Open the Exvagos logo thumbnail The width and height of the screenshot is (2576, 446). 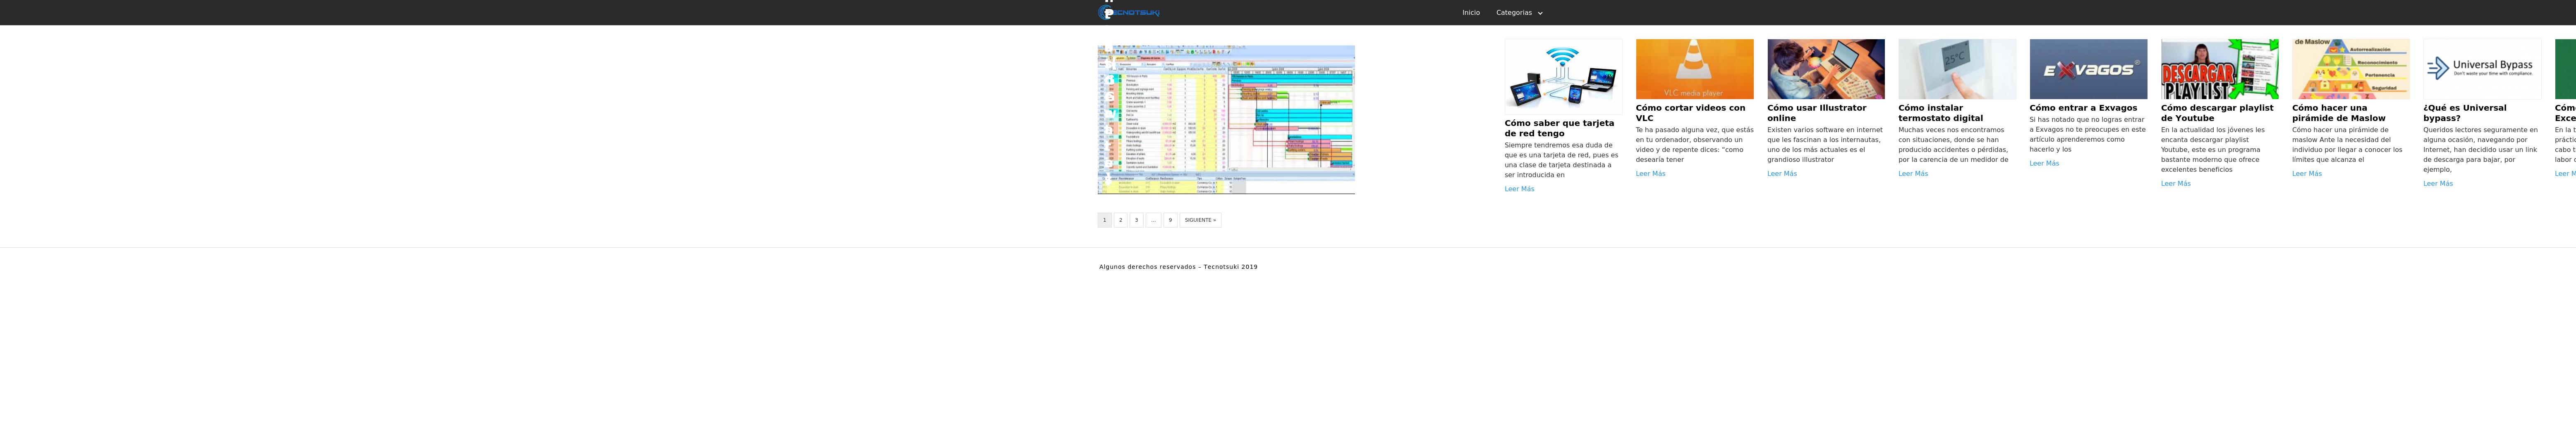(x=2088, y=70)
